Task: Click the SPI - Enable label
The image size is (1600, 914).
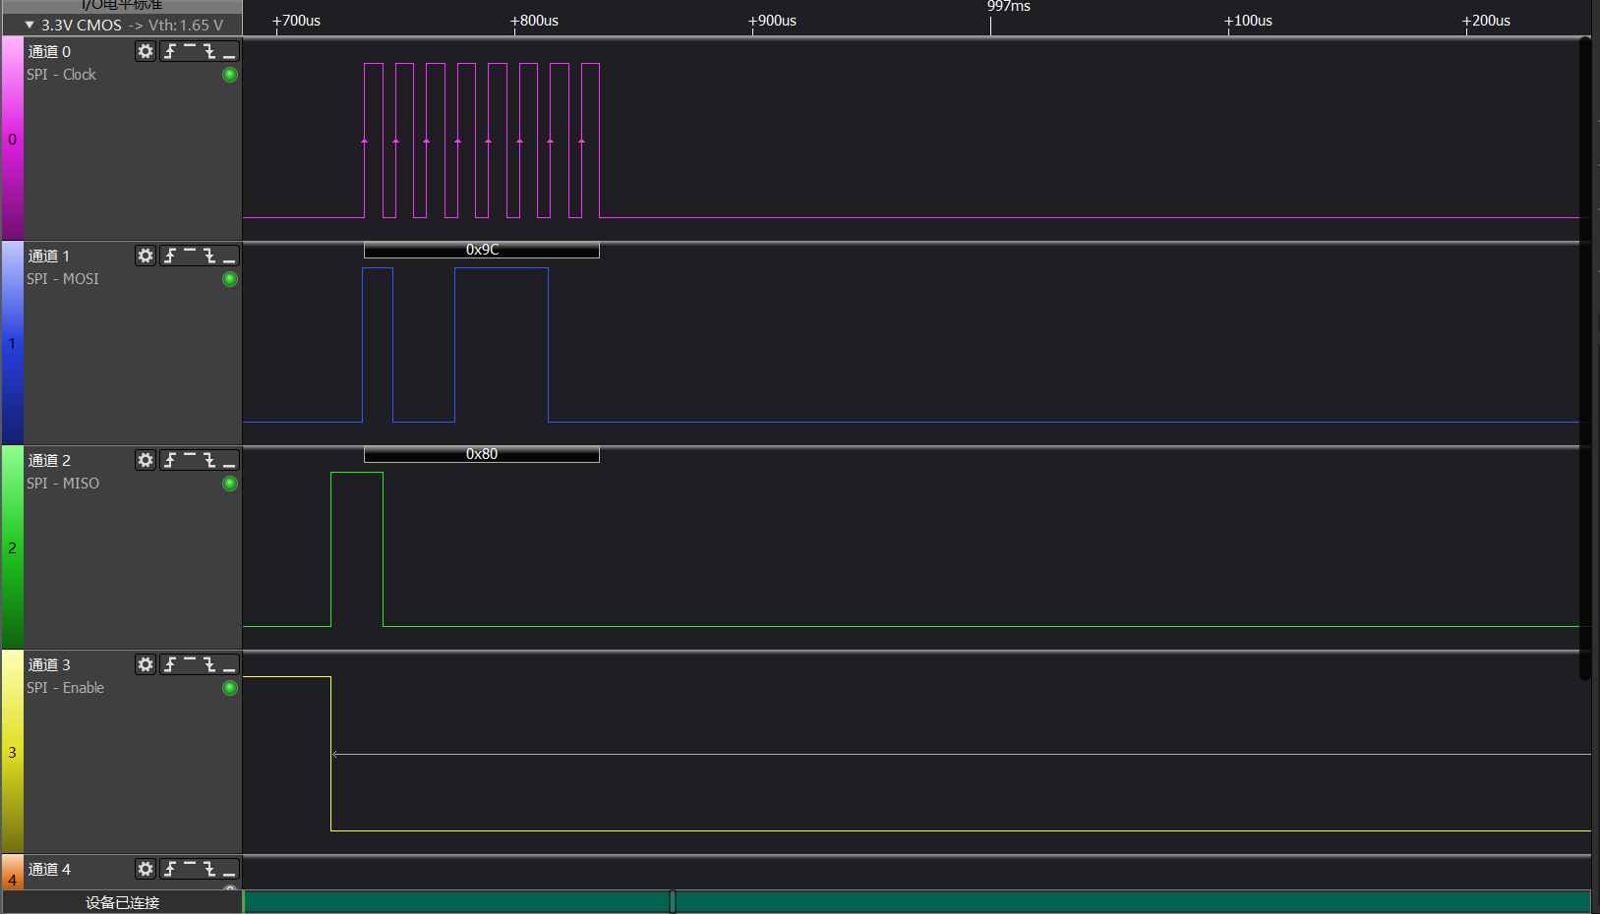Action: tap(65, 688)
